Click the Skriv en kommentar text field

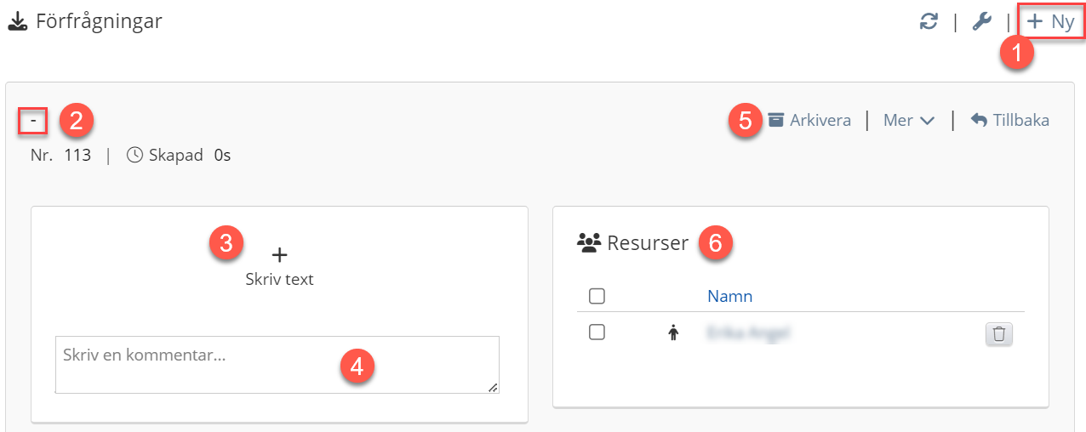point(277,364)
